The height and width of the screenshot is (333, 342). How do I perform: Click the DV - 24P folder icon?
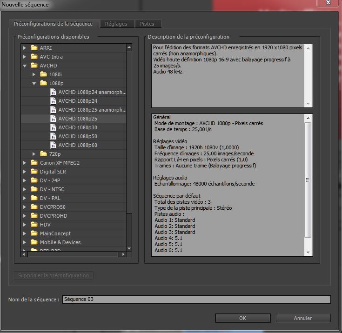click(x=34, y=180)
